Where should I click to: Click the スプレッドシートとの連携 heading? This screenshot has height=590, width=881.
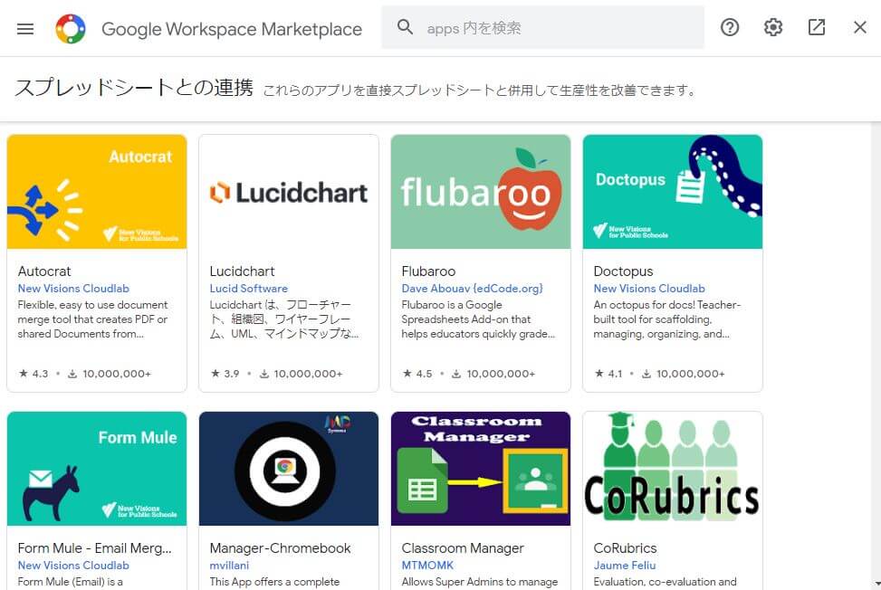pos(134,88)
